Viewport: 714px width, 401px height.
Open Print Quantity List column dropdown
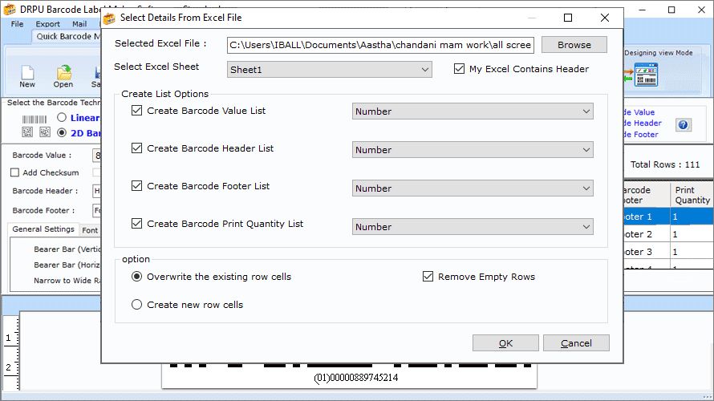(473, 227)
